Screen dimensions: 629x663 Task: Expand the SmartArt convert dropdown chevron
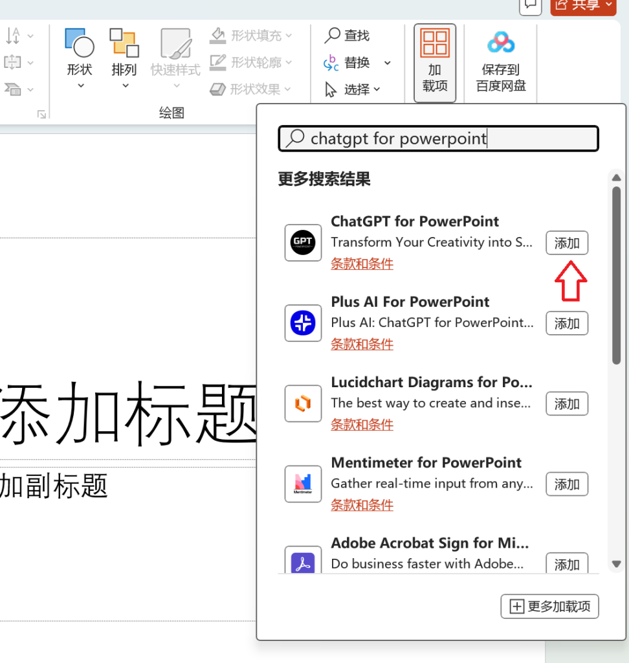click(30, 89)
